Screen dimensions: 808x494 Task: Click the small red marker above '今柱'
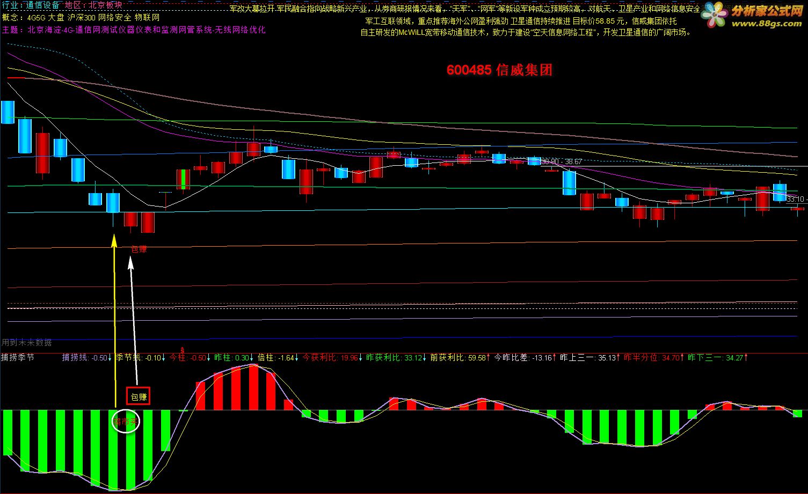coord(183,350)
